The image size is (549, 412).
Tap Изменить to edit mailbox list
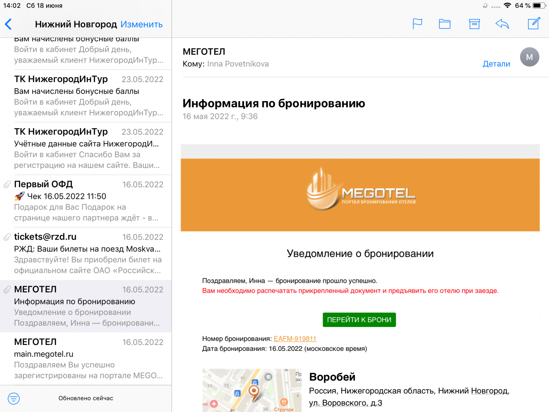click(142, 24)
